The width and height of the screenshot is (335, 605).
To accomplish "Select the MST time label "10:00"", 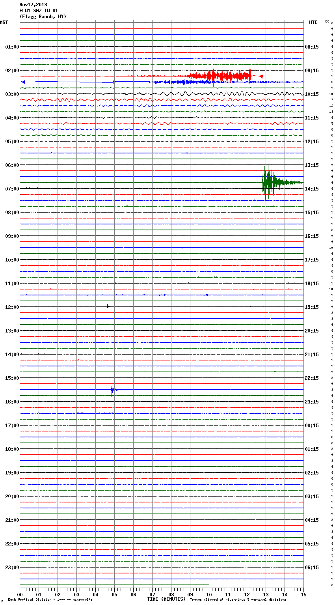I will click(x=12, y=260).
